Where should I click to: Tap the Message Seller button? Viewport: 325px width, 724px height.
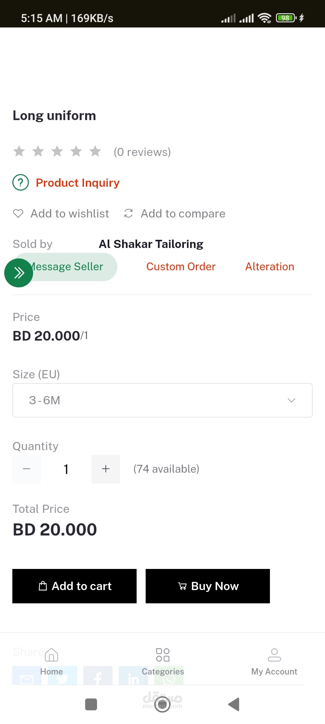tap(72, 267)
